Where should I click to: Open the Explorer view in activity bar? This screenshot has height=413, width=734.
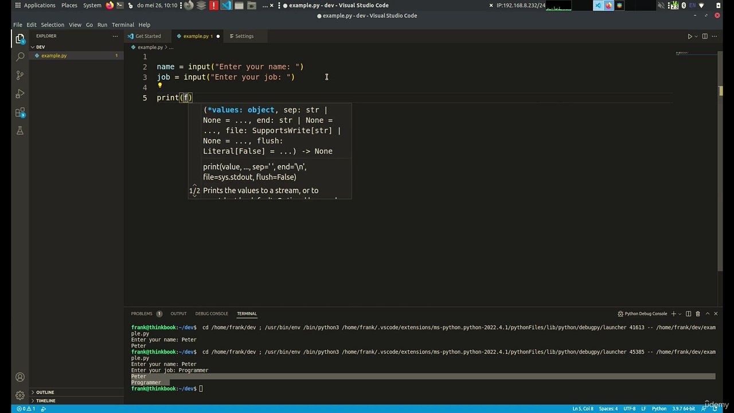tap(20, 39)
